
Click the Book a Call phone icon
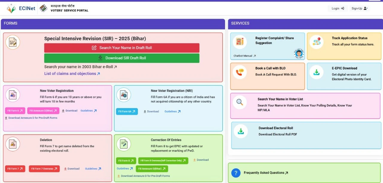click(x=240, y=72)
